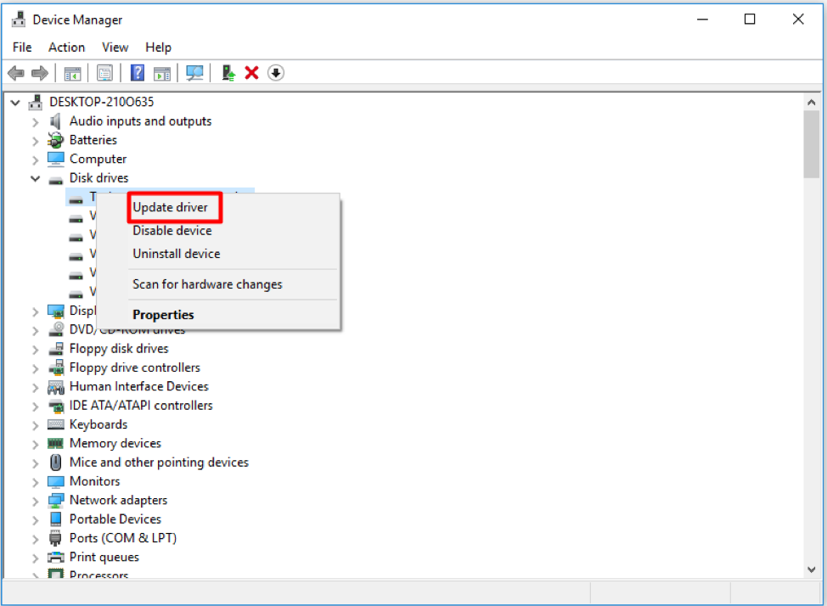Click the Network adapters icon

[x=55, y=501]
